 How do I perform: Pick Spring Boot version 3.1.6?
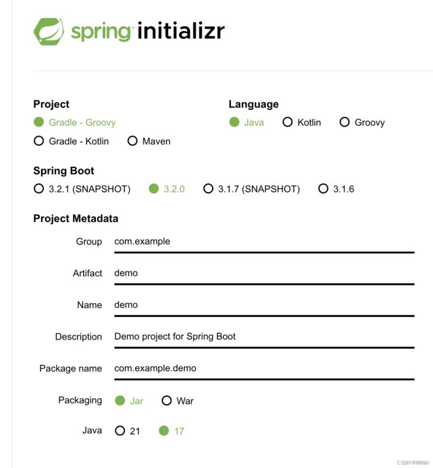point(336,189)
